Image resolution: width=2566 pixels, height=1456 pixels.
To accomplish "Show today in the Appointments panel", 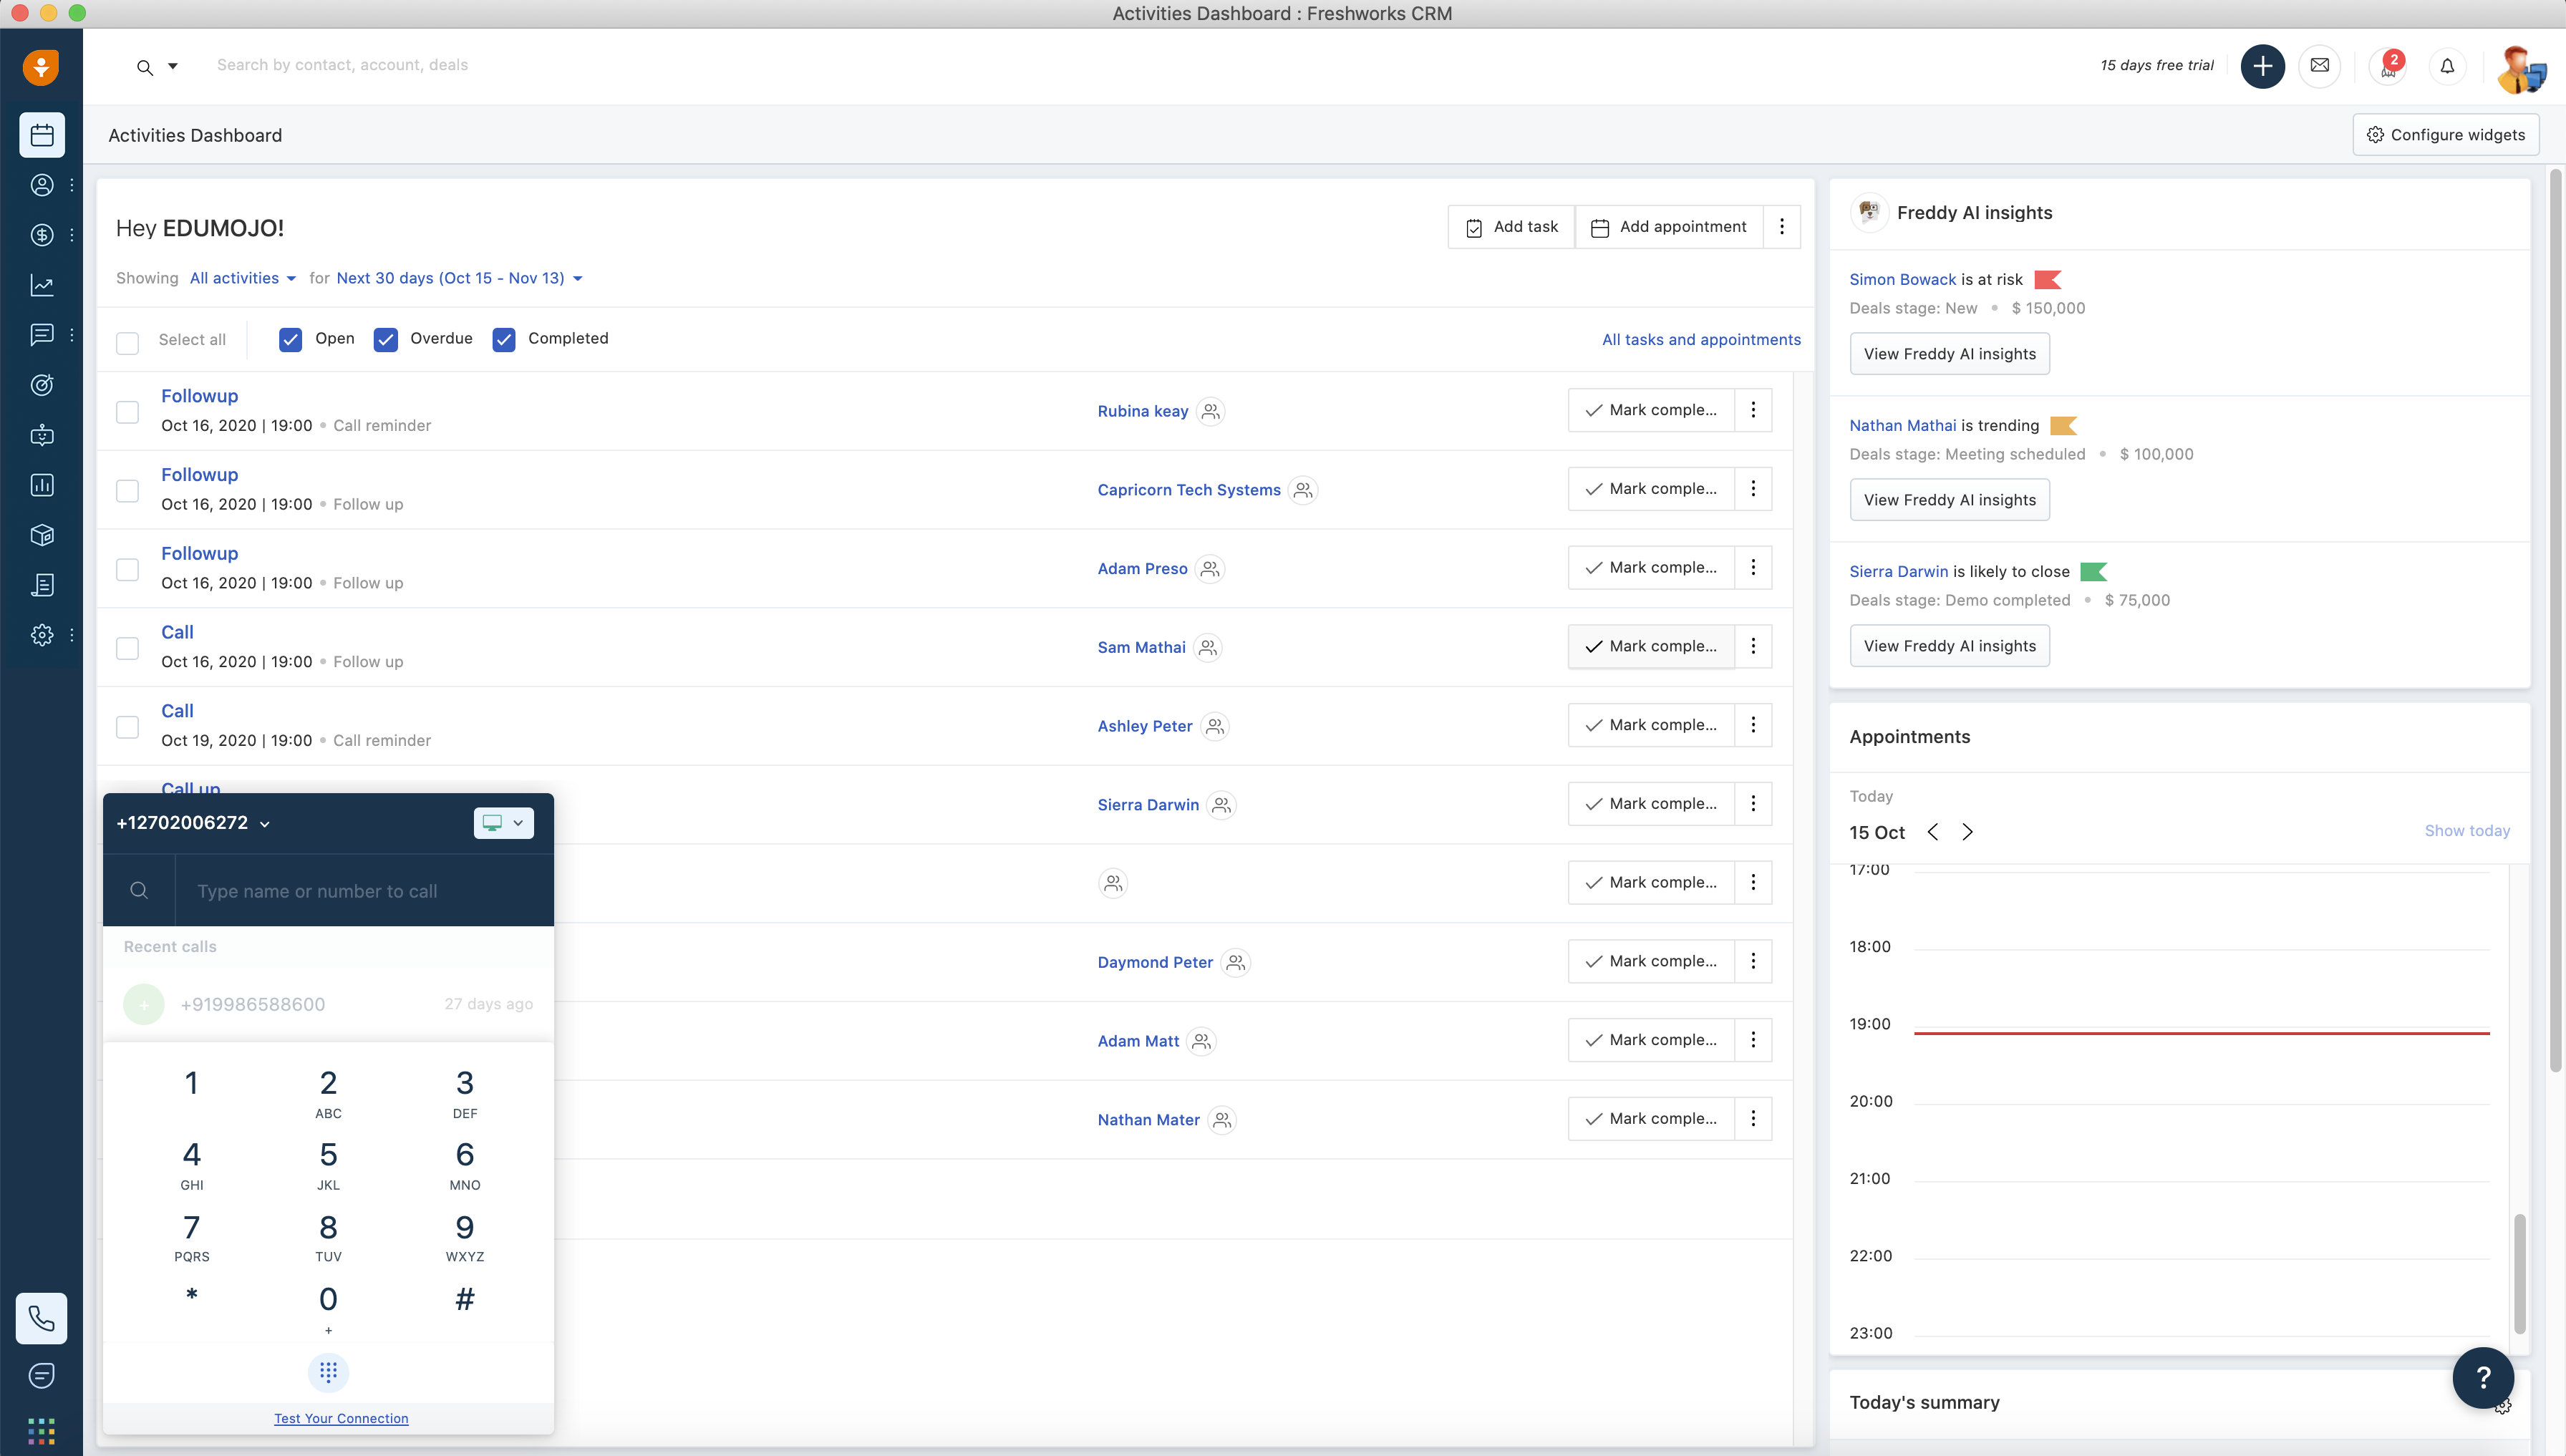I will pyautogui.click(x=2467, y=830).
